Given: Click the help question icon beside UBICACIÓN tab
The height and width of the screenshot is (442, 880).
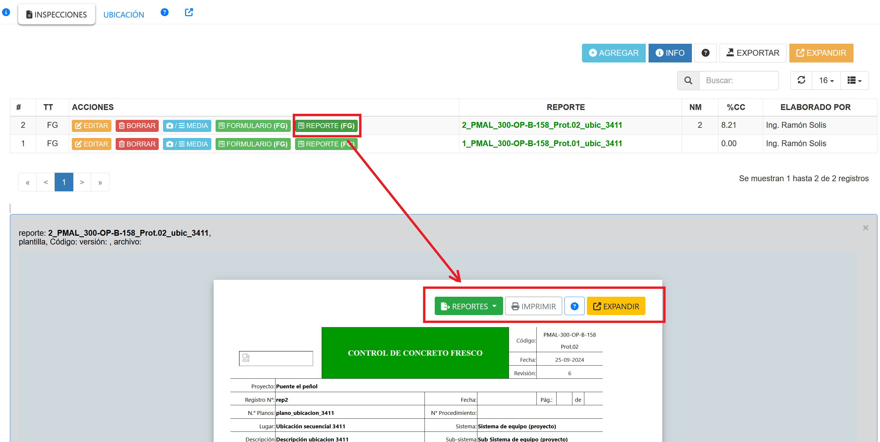Looking at the screenshot, I should point(164,12).
